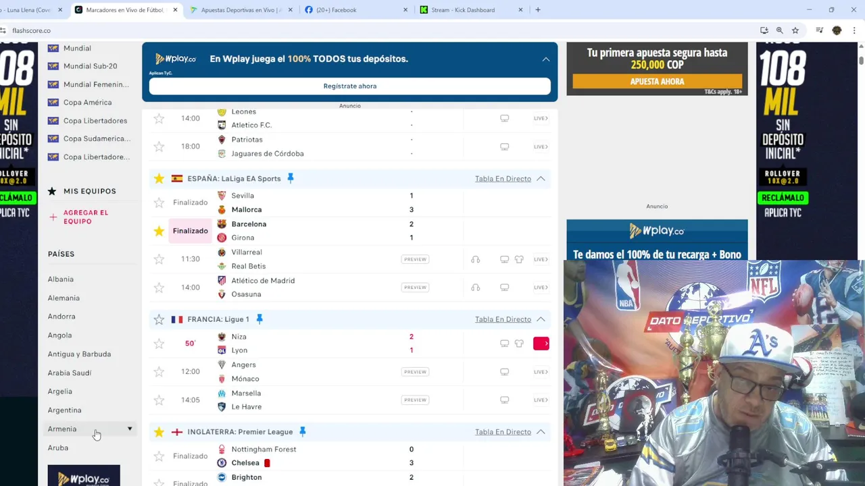Collapse the Wplay deposit banner
The image size is (865, 486).
click(545, 59)
